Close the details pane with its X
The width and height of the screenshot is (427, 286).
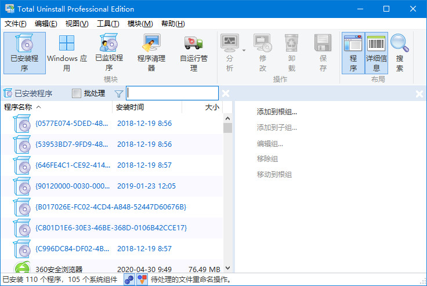(x=419, y=94)
